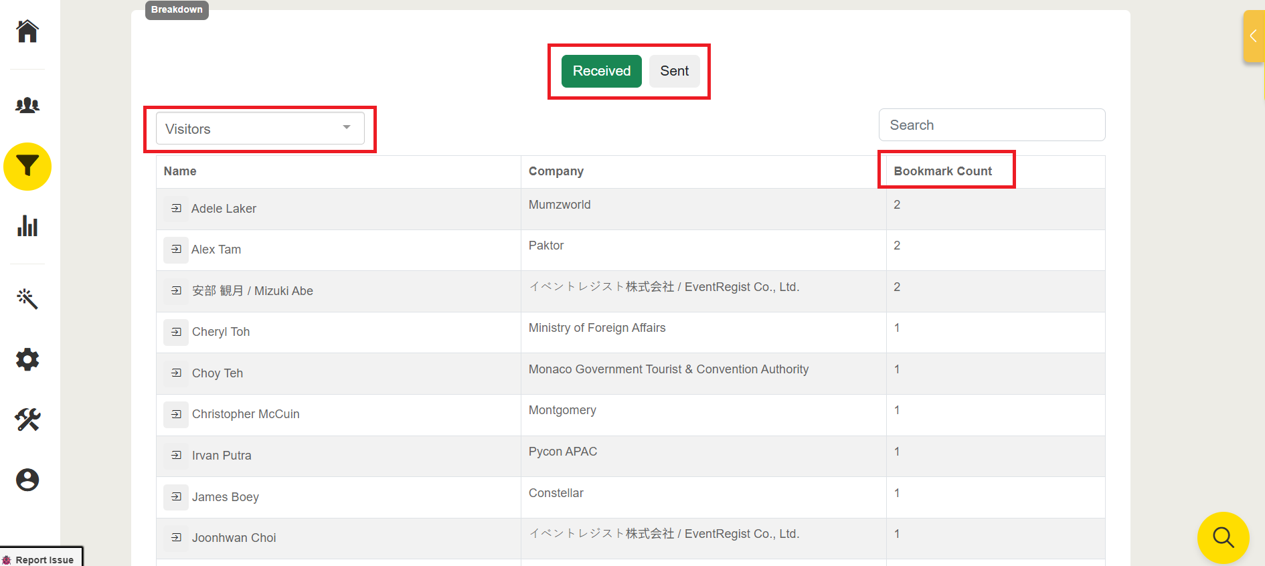The image size is (1265, 566).
Task: Click the name Christopher McCuin
Action: point(246,414)
